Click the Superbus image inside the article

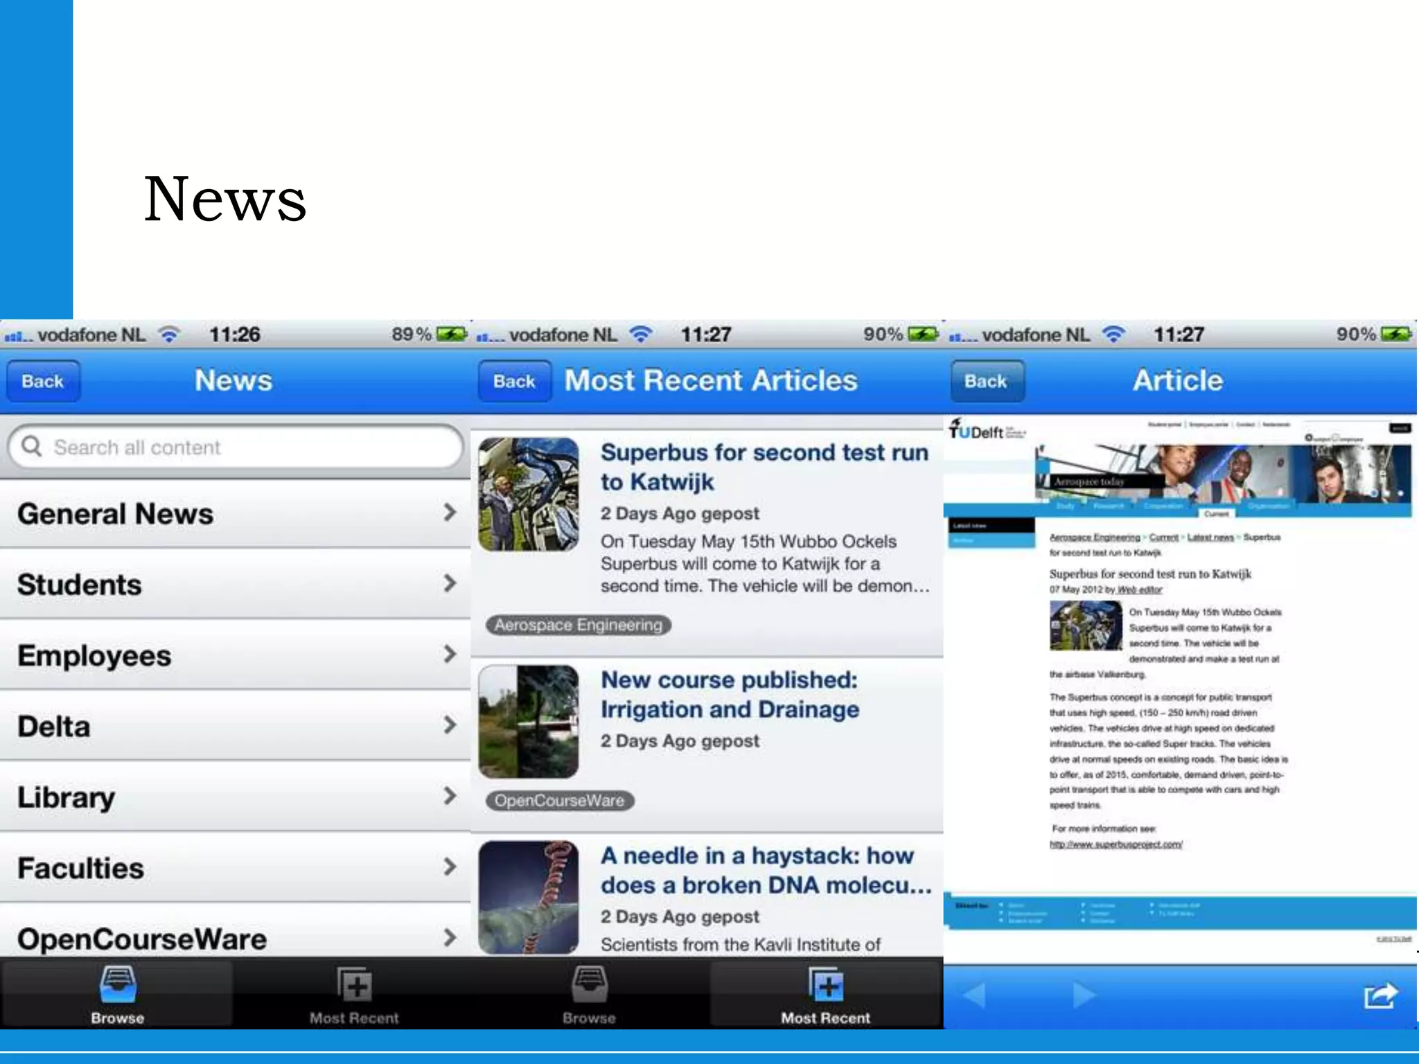(1085, 626)
